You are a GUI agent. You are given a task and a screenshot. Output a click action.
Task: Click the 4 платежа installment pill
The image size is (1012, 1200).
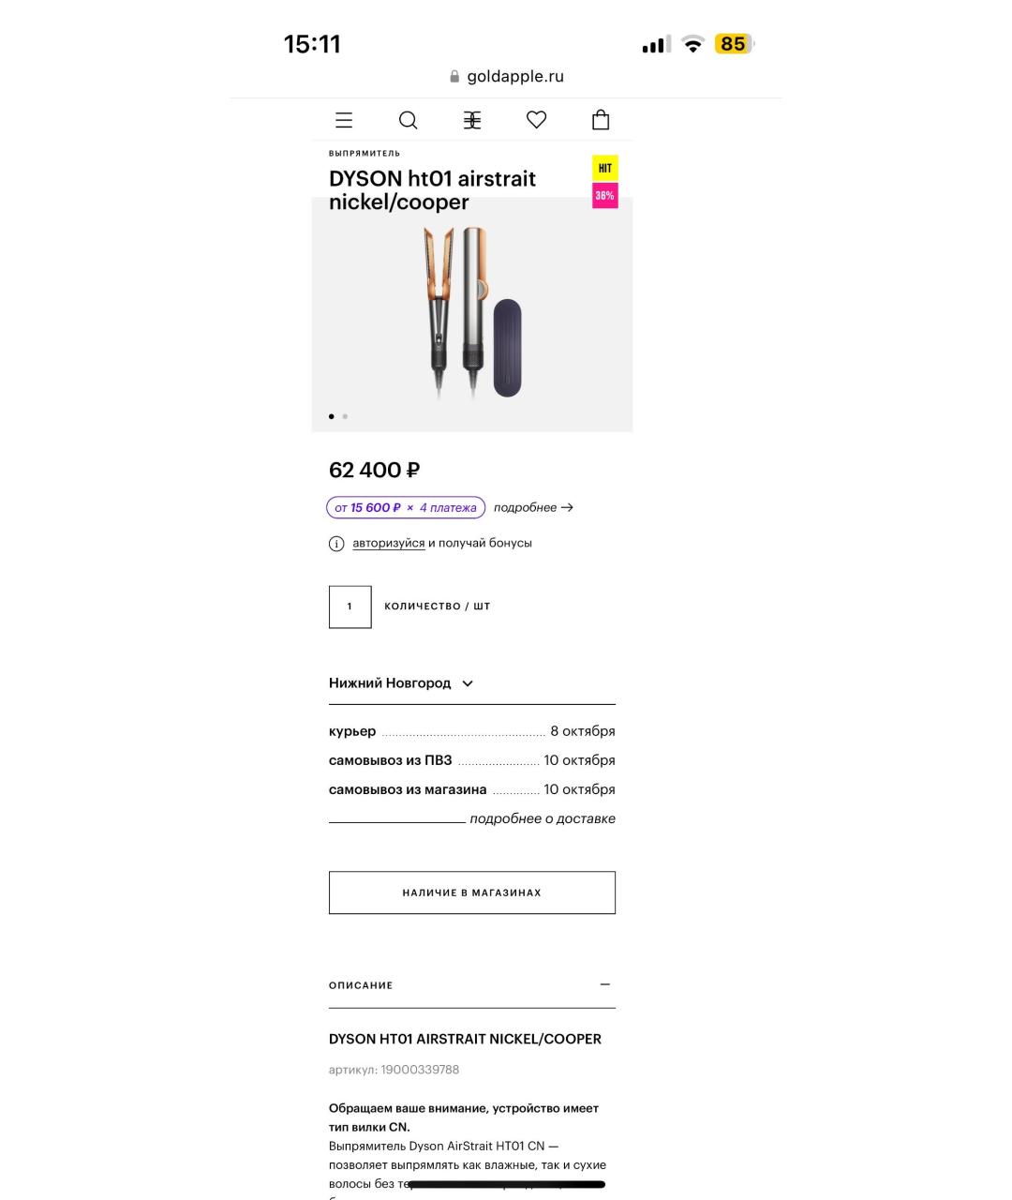pos(406,507)
